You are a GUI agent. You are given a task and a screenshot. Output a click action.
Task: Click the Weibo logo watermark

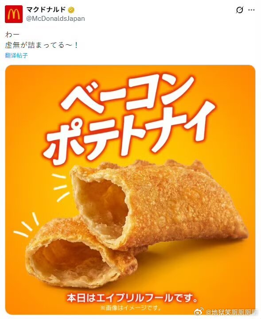point(198,311)
